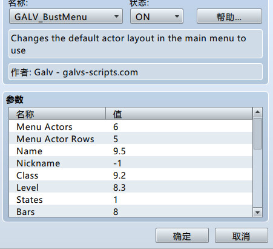273x249 pixels.
Task: Confirm with the 确定 button
Action: [x=182, y=236]
